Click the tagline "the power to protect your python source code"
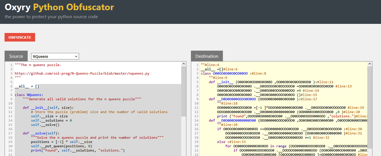 51,17
